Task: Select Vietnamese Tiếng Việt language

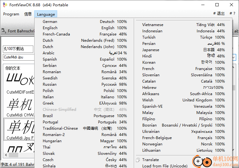Action: pos(183,25)
